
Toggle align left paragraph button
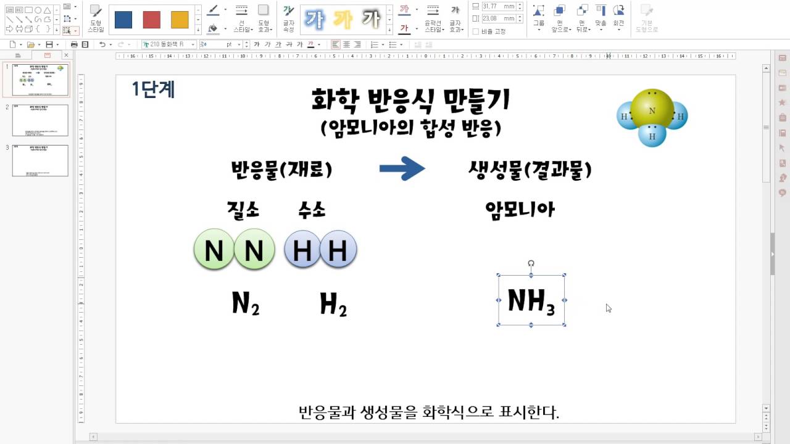coord(335,44)
